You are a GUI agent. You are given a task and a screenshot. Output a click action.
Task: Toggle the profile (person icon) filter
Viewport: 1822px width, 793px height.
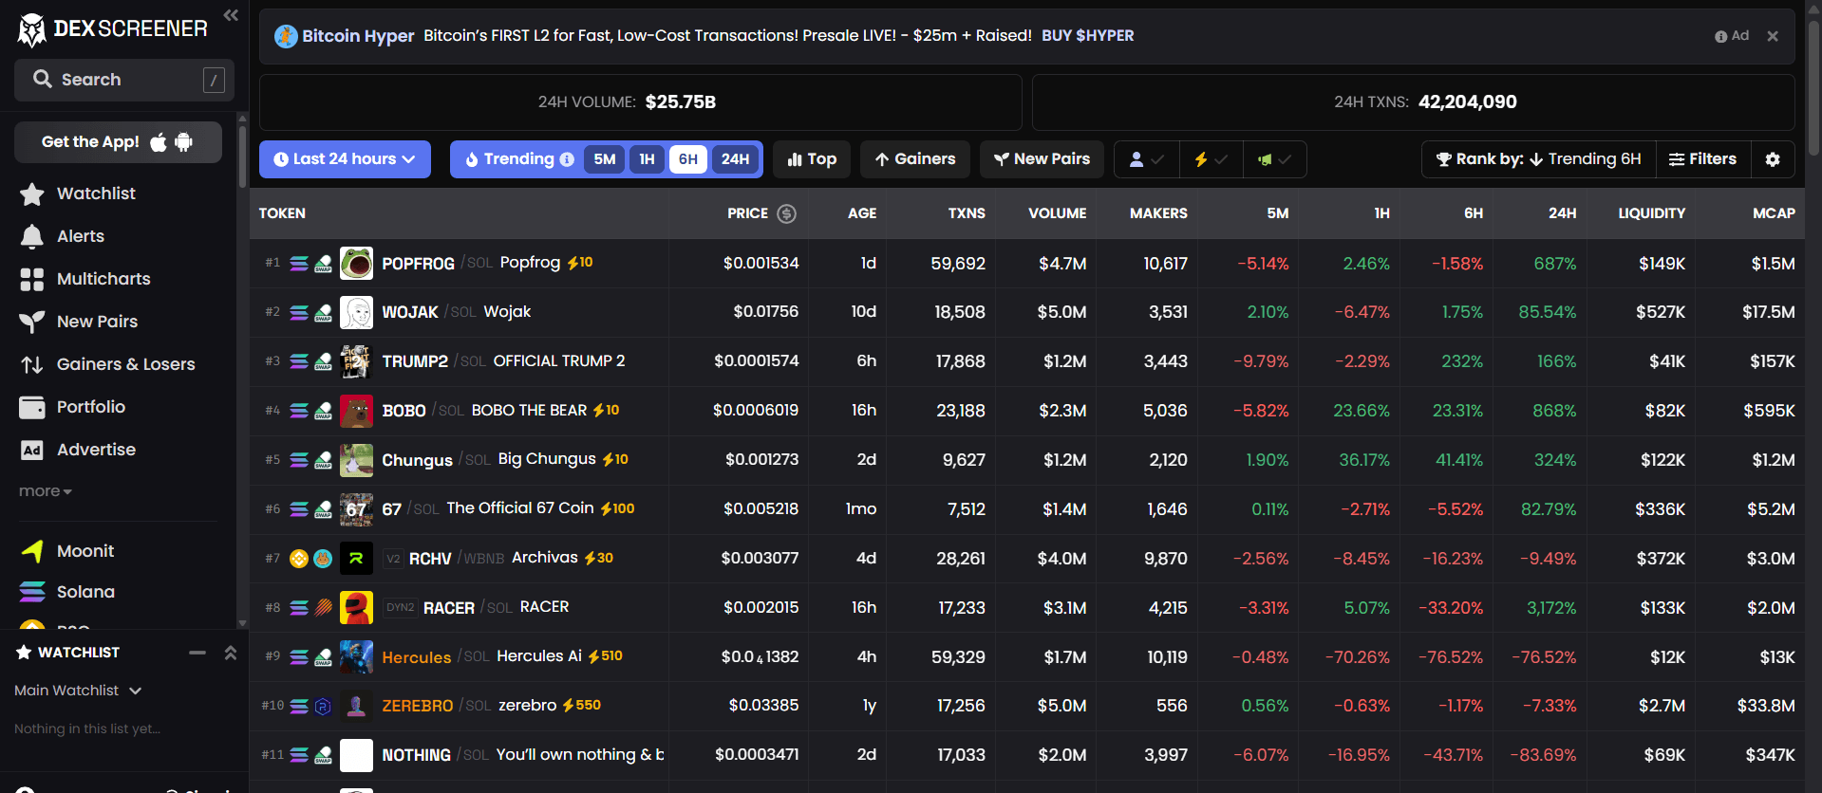tap(1146, 159)
